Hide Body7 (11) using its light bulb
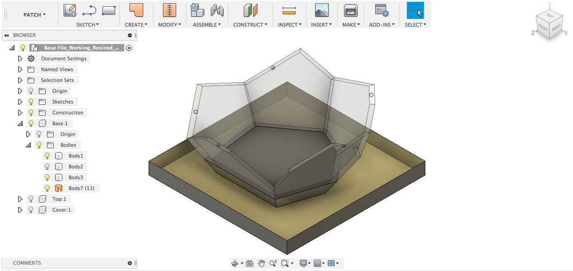The height and width of the screenshot is (271, 573). coord(47,188)
